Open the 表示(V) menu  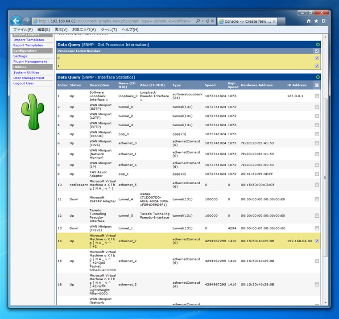coord(61,29)
